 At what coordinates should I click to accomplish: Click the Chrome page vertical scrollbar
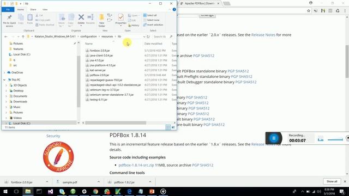(347, 61)
